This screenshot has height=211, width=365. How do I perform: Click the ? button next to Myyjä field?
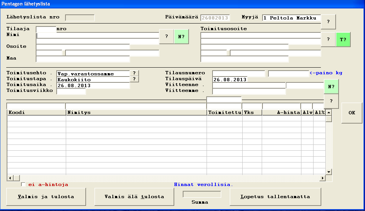(328, 22)
